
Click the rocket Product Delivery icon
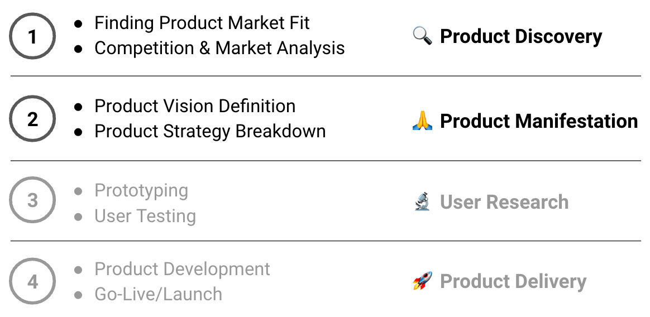coord(422,281)
